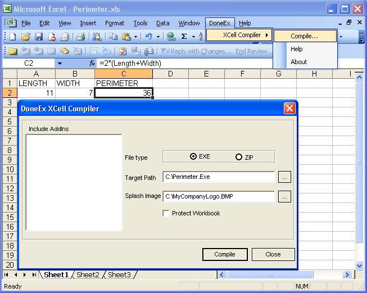The image size is (367, 293).
Task: Choose Compile... from the XCell Compiler submenu
Action: 305,36
